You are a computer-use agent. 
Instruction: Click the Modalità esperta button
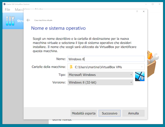click(84, 113)
